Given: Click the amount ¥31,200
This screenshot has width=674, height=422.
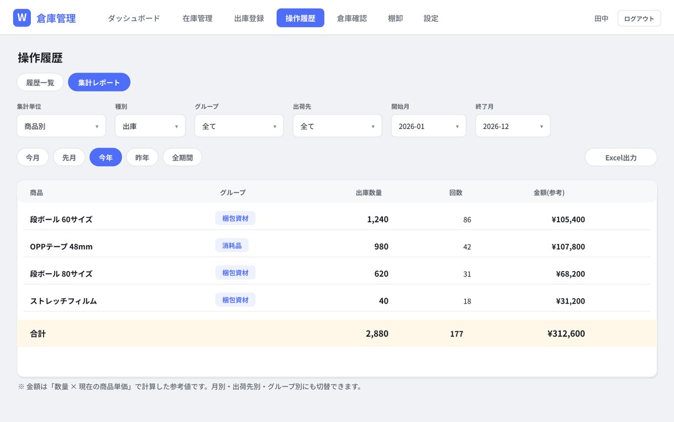Looking at the screenshot, I should (x=571, y=301).
